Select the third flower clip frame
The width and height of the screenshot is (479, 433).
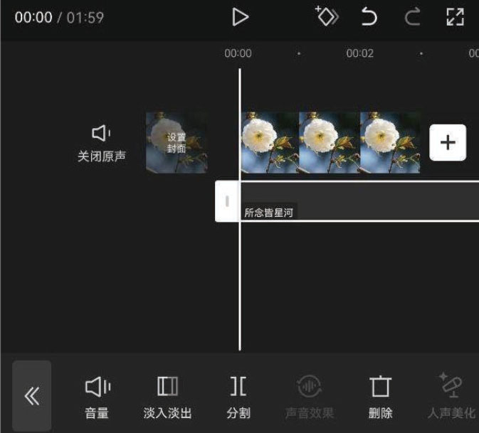(389, 142)
